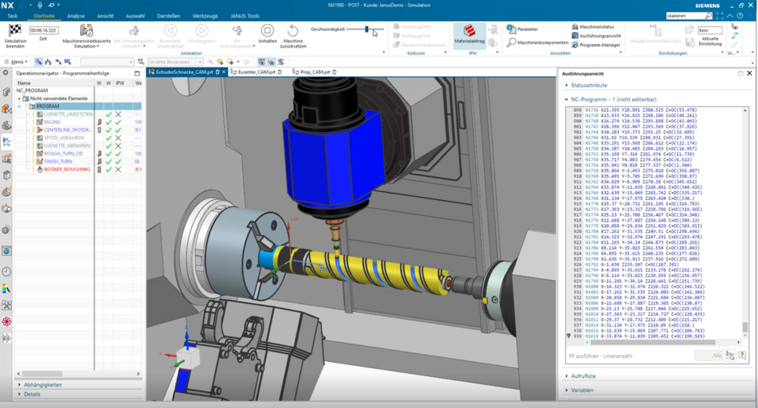Open the Ausführungsansicht view
The width and height of the screenshot is (758, 408).
coord(596,36)
